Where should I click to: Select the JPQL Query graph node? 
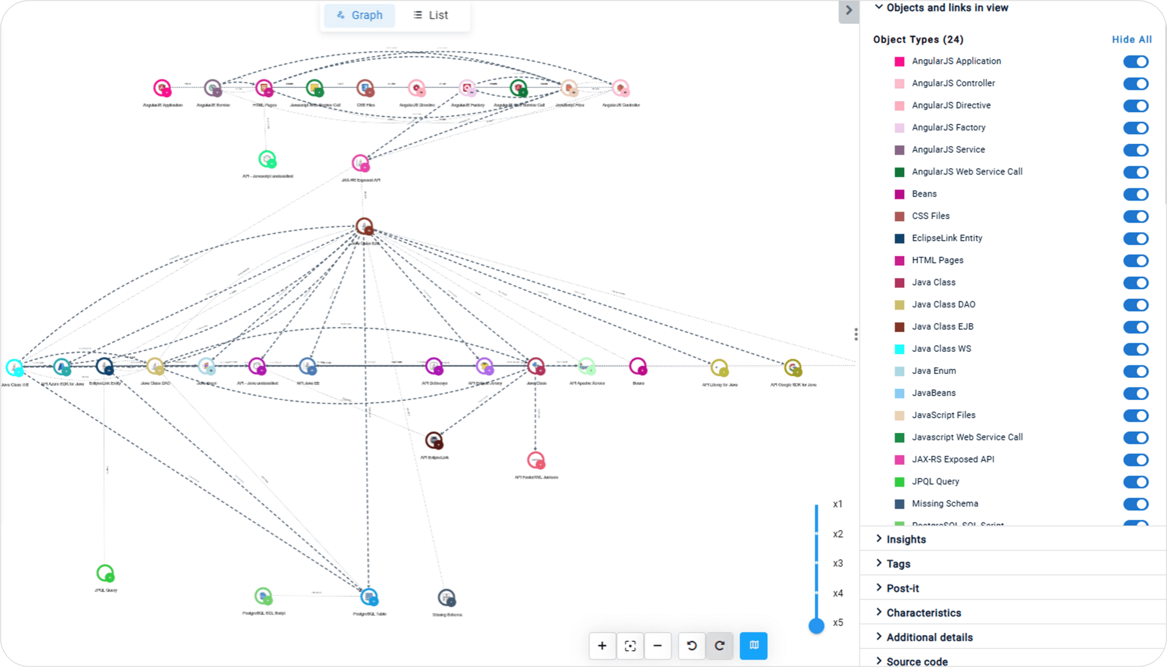tap(105, 573)
